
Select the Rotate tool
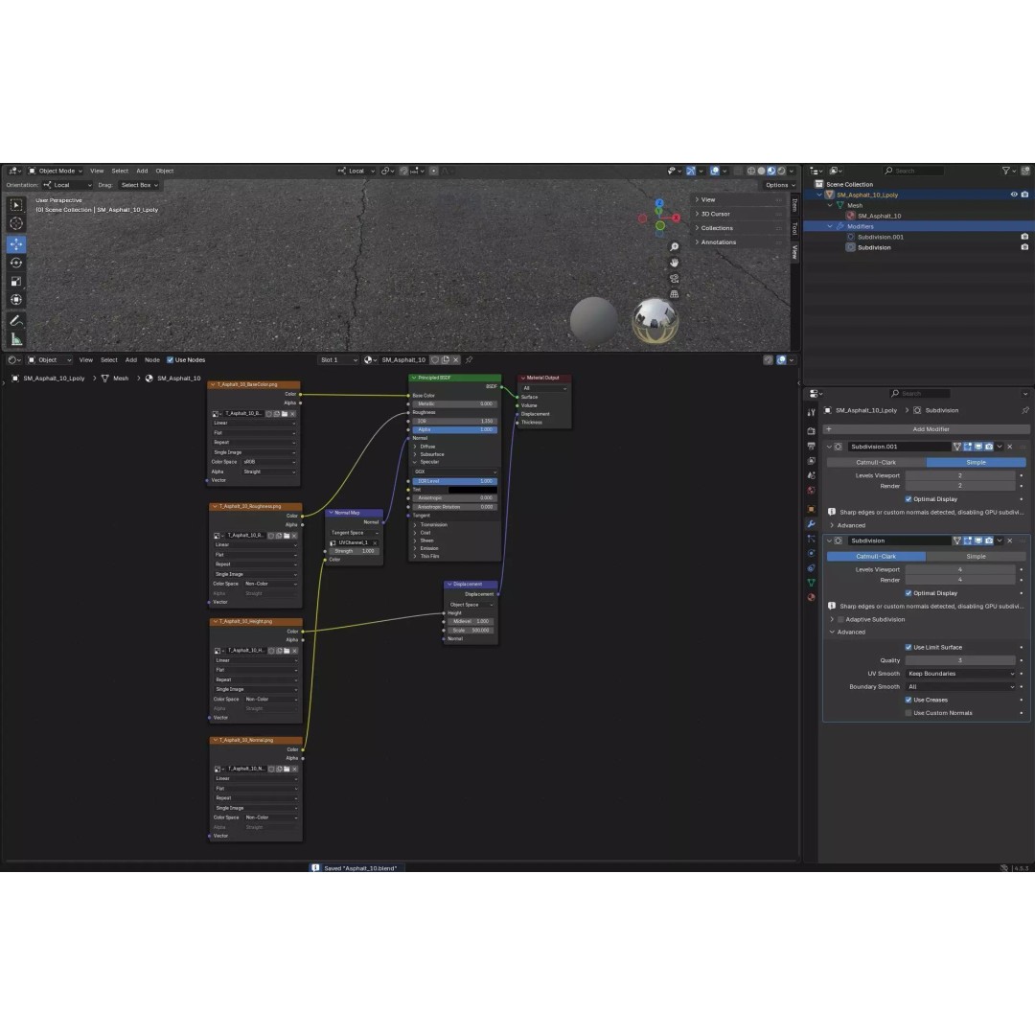pos(16,263)
